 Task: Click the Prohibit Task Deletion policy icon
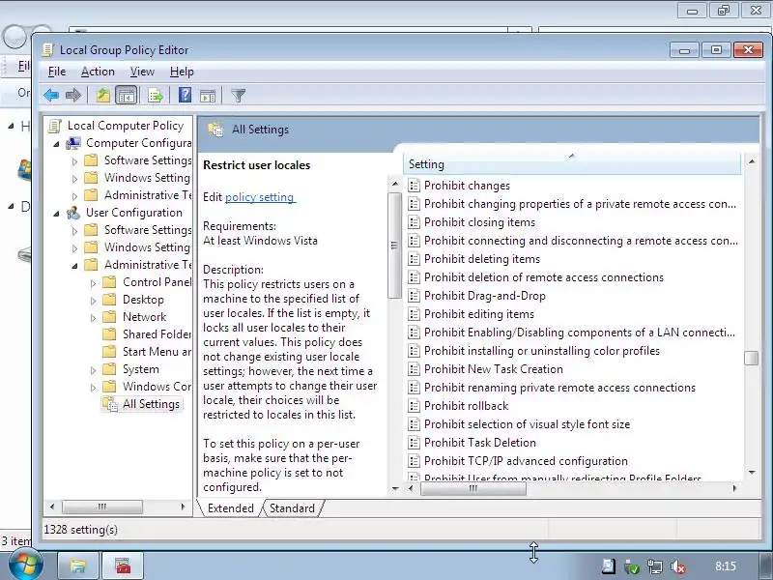[415, 443]
